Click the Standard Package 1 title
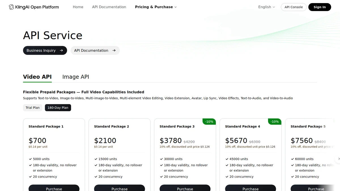The width and height of the screenshot is (340, 191). (46, 126)
